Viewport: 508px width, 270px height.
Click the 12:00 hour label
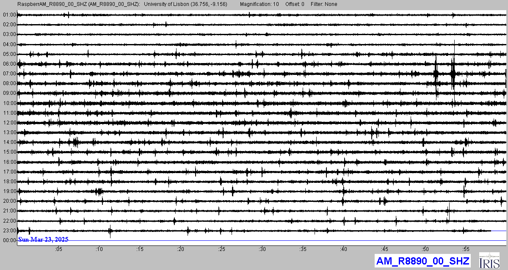tap(9, 123)
